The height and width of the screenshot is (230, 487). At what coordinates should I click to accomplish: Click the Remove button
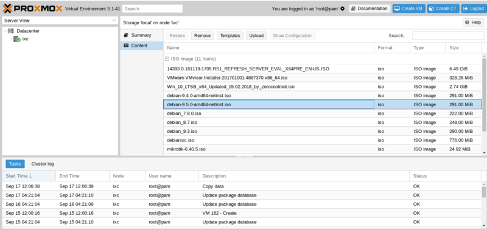203,36
